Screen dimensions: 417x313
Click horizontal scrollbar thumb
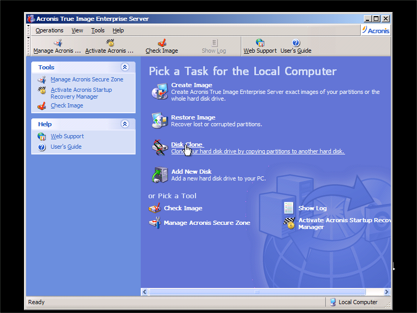(x=257, y=292)
